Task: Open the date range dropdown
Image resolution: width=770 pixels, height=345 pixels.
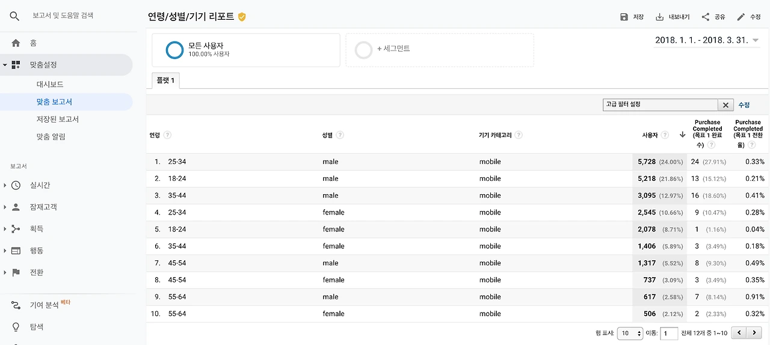Action: 707,40
